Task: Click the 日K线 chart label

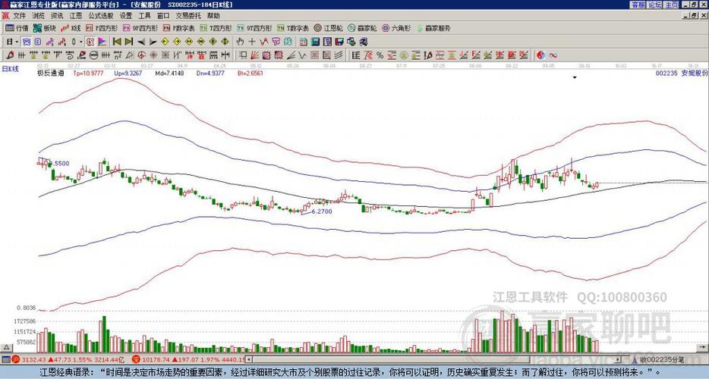Action: [x=11, y=69]
